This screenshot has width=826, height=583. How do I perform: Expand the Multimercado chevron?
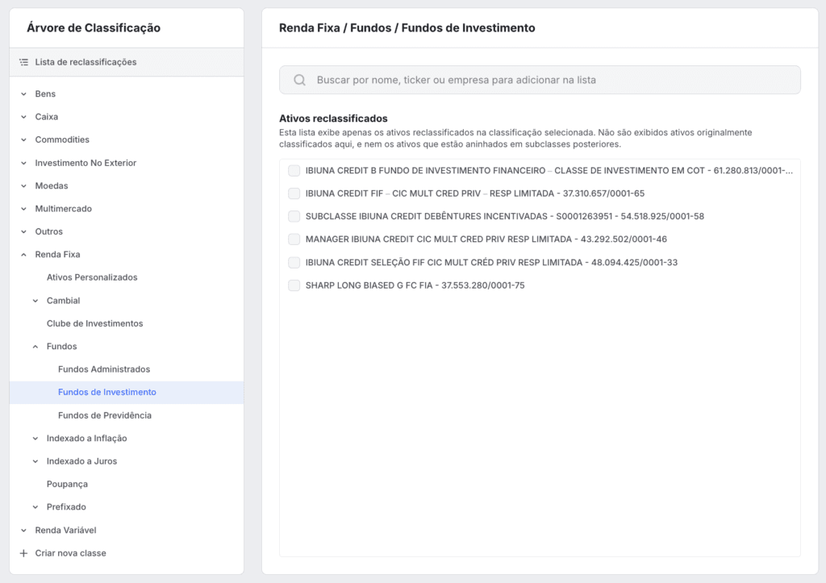pyautogui.click(x=23, y=209)
